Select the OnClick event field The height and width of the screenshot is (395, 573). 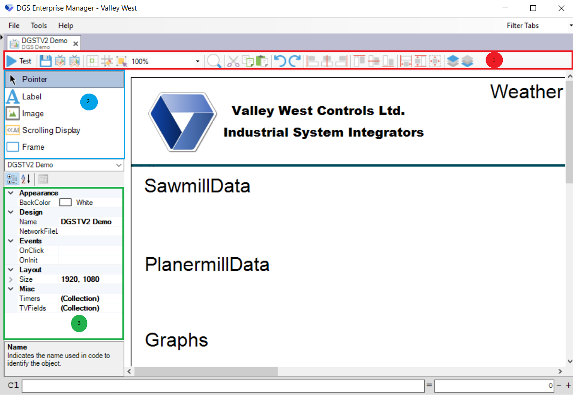[91, 251]
